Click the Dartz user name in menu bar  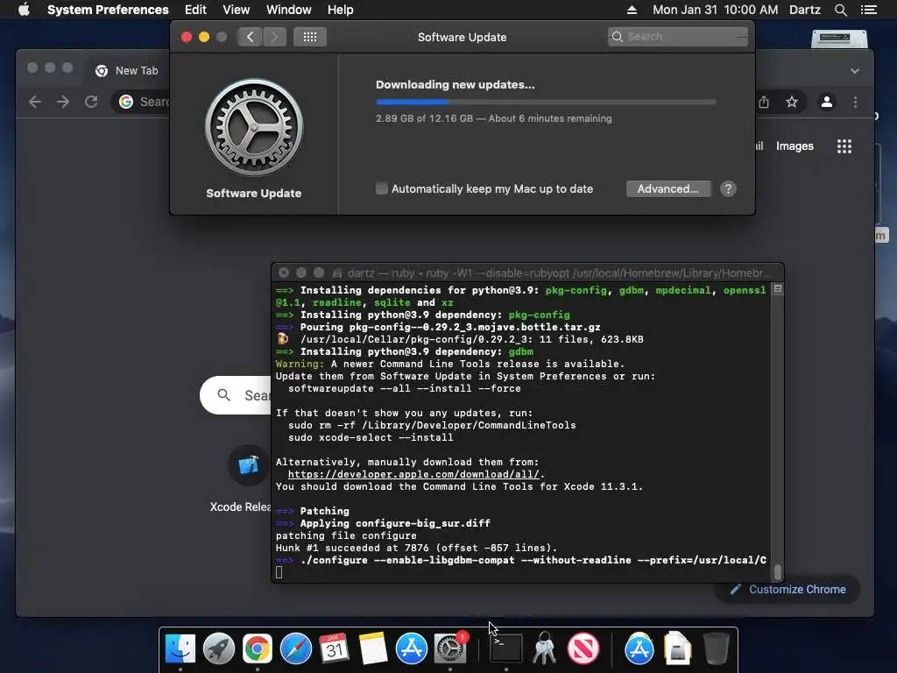[x=805, y=10]
